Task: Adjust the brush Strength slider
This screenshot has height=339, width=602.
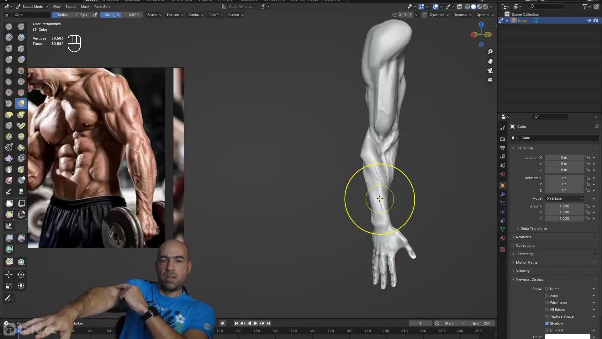Action: (x=122, y=15)
